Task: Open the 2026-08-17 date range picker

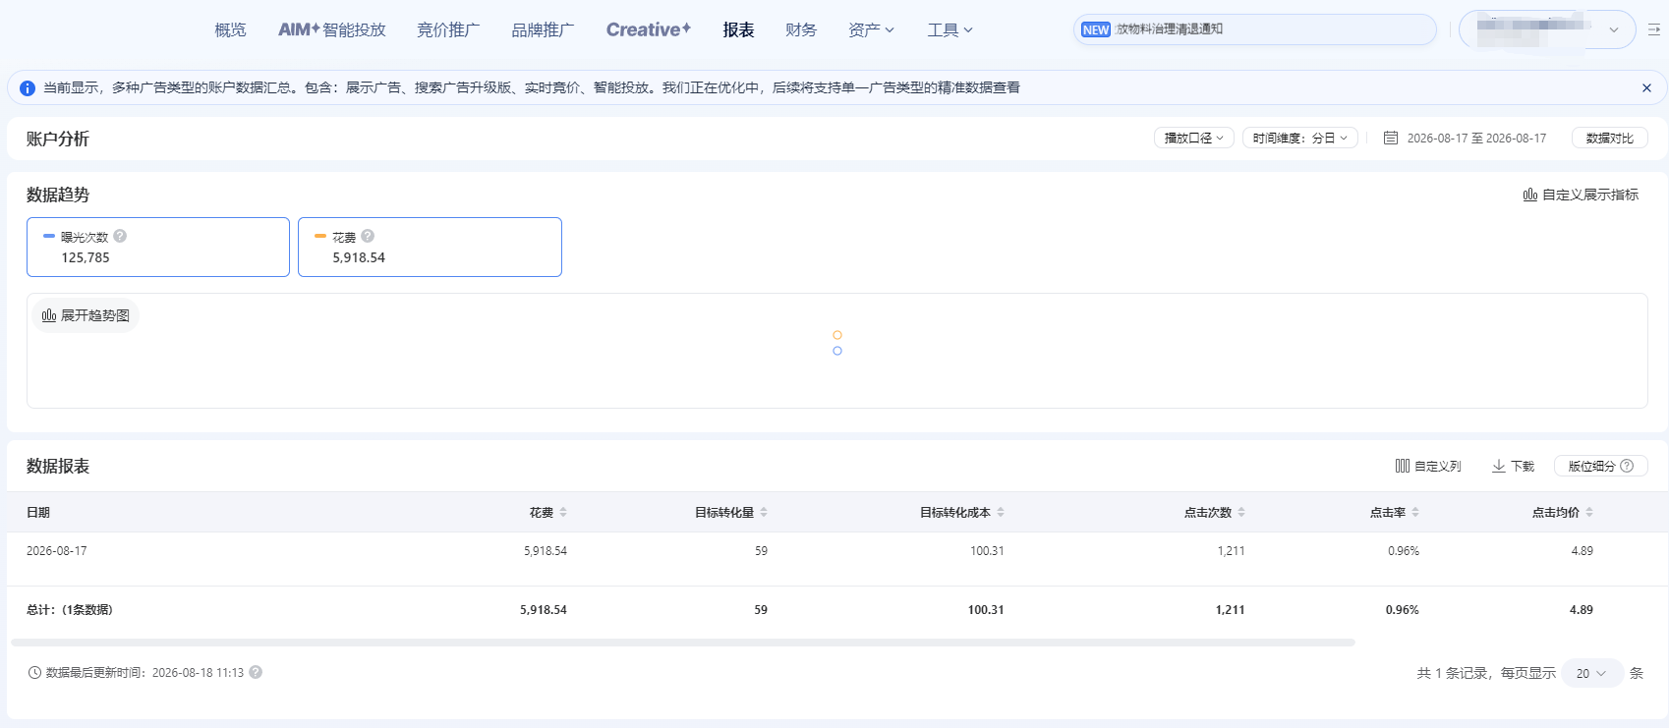Action: tap(1476, 139)
